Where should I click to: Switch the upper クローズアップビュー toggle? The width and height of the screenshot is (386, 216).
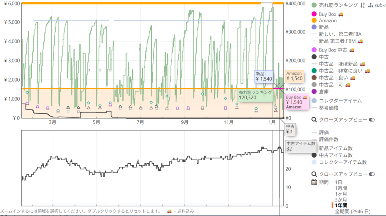pyautogui.click(x=372, y=120)
